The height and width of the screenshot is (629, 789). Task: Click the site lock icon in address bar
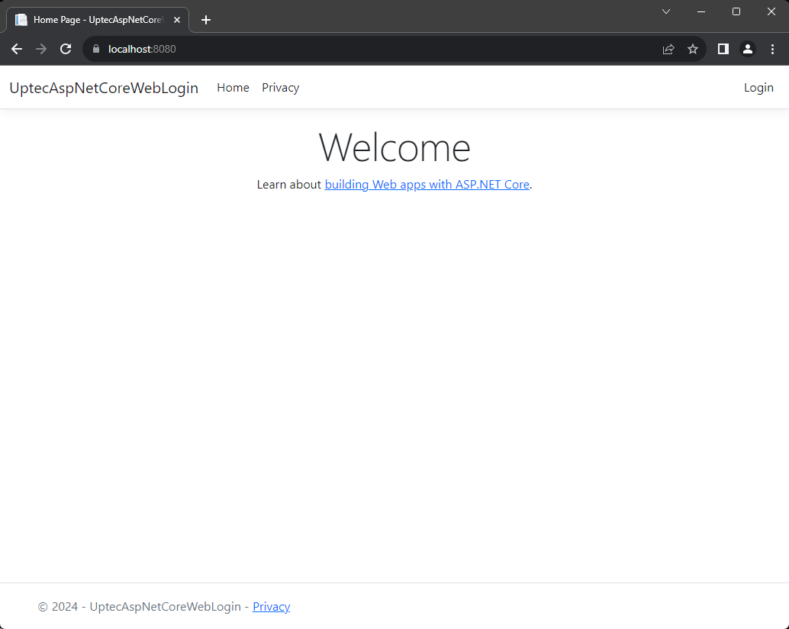click(96, 49)
